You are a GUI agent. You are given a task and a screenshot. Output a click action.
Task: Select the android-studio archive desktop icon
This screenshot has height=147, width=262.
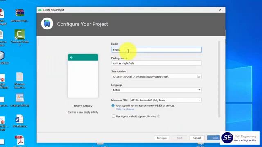pos(20,16)
